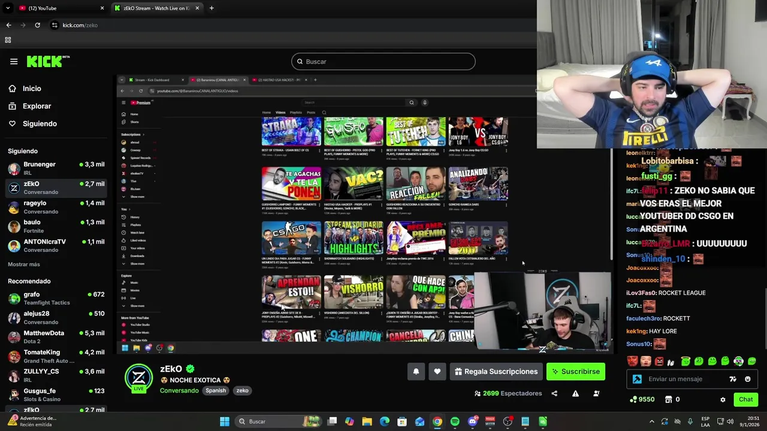Click the Kick logo
767x431 pixels.
pyautogui.click(x=48, y=61)
